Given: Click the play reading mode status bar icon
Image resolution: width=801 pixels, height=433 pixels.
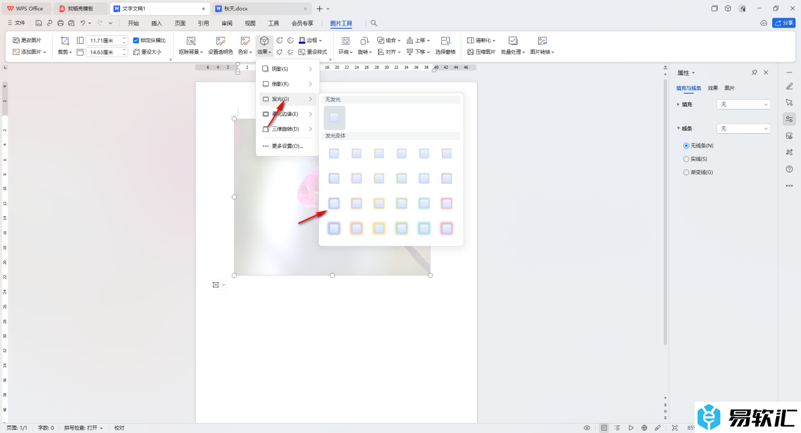Looking at the screenshot, I should pos(631,428).
